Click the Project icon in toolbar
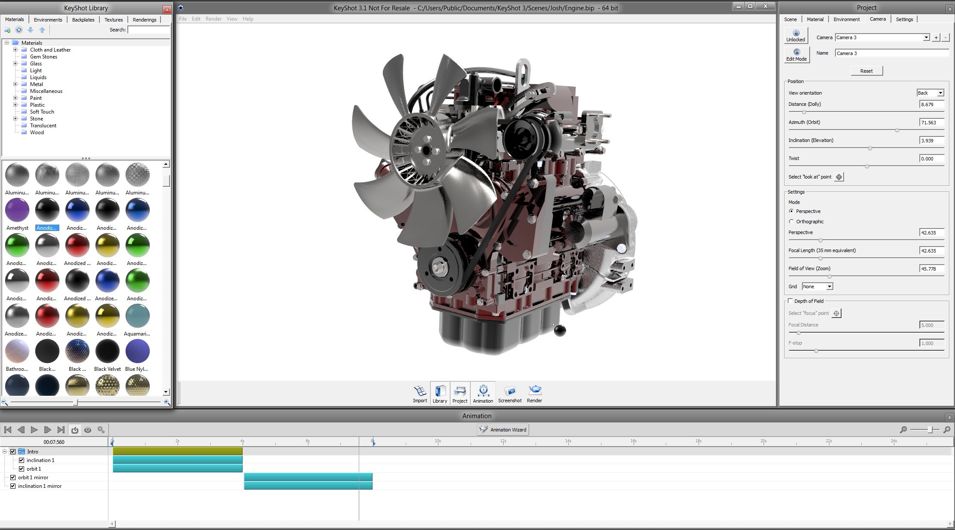955x530 pixels. (459, 392)
